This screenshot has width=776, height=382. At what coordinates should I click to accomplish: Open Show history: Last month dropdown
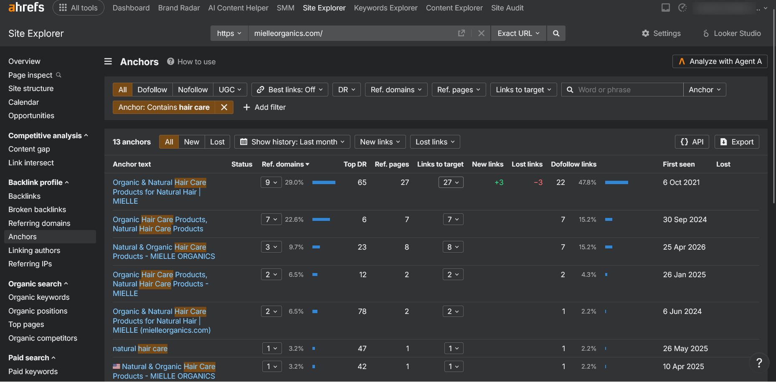pyautogui.click(x=292, y=142)
